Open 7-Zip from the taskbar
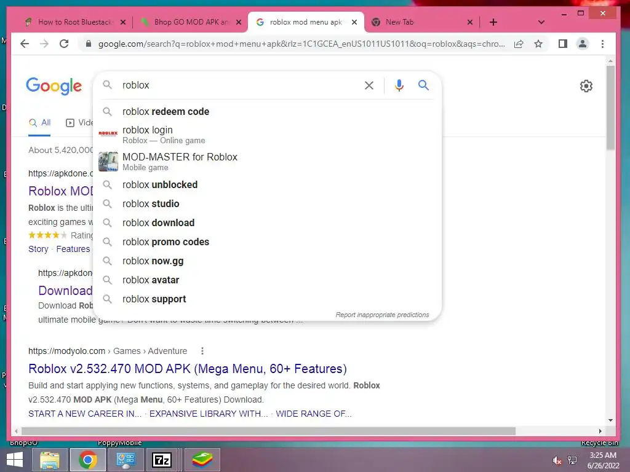Image resolution: width=630 pixels, height=472 pixels. (162, 460)
